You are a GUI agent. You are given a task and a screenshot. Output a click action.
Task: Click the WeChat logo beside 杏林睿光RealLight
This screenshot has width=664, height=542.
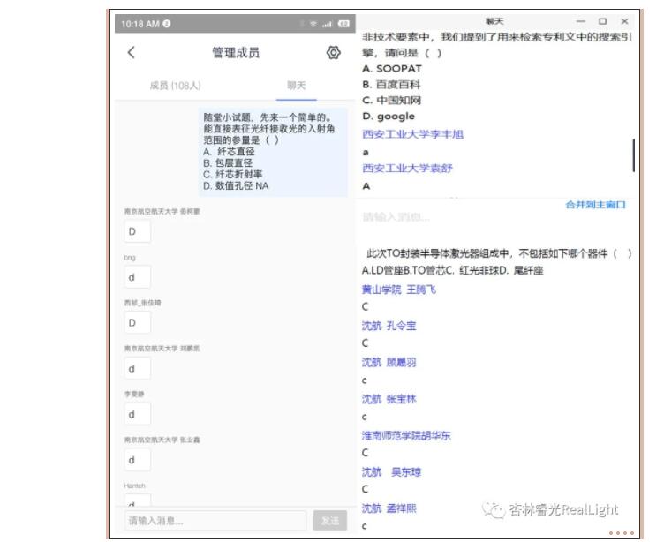coord(492,509)
